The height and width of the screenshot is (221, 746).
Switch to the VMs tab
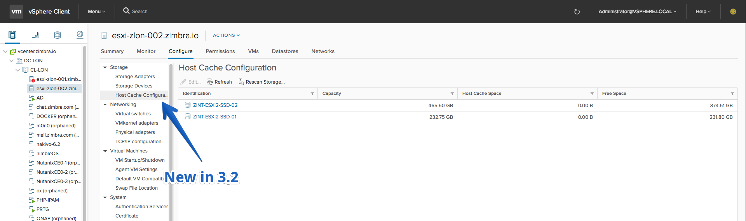coord(253,51)
